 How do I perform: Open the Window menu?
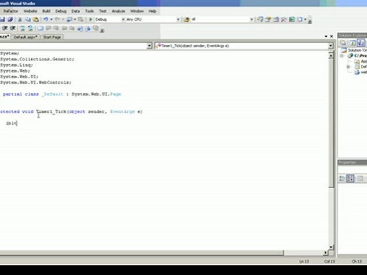(x=137, y=11)
